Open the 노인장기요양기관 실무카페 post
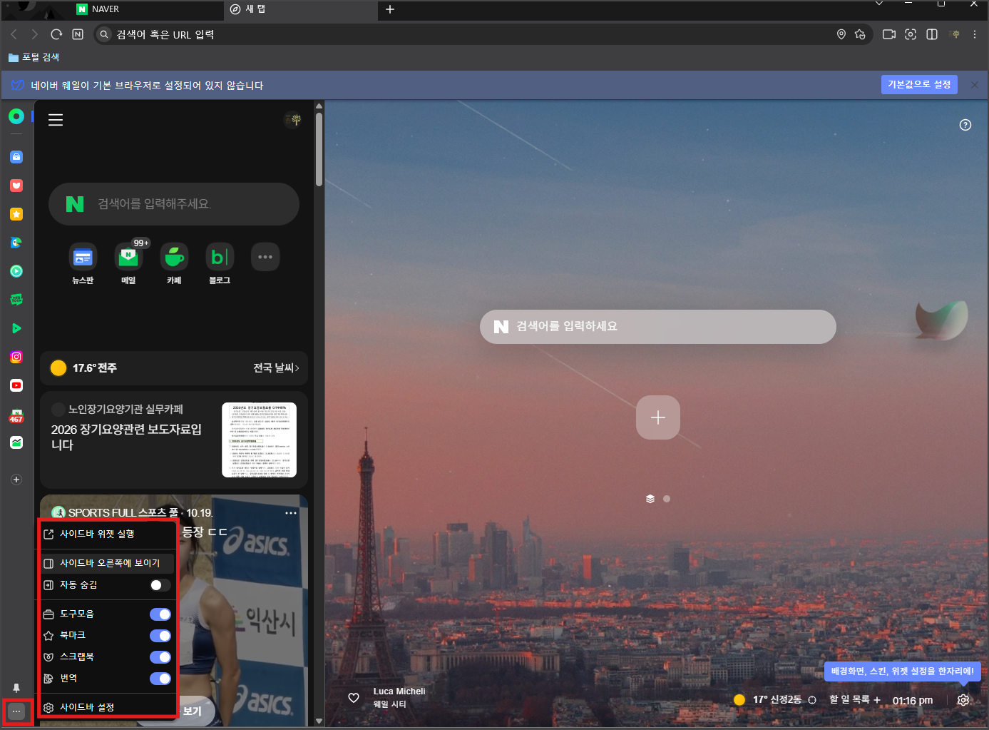Screen dimensions: 989x730 pos(174,440)
